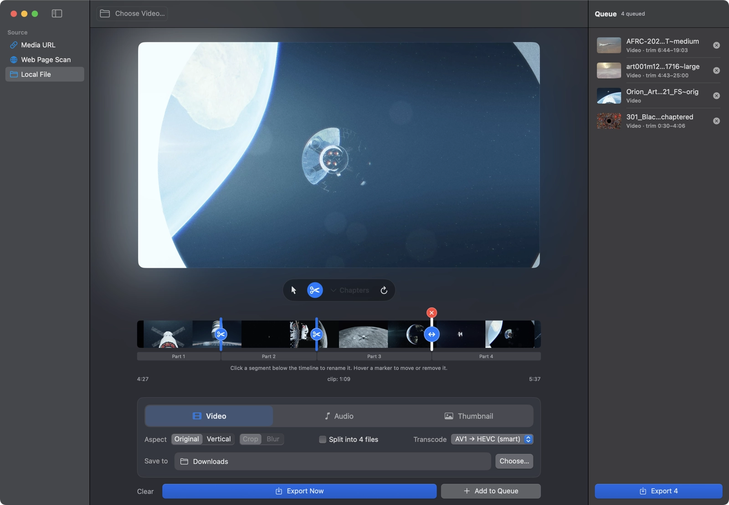Screen dimensions: 729x505
Task: Click the second scissors cut marker on timeline
Action: (x=317, y=334)
